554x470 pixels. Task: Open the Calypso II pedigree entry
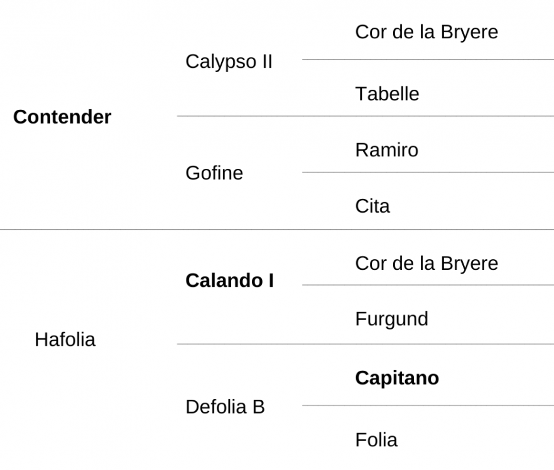(x=229, y=62)
